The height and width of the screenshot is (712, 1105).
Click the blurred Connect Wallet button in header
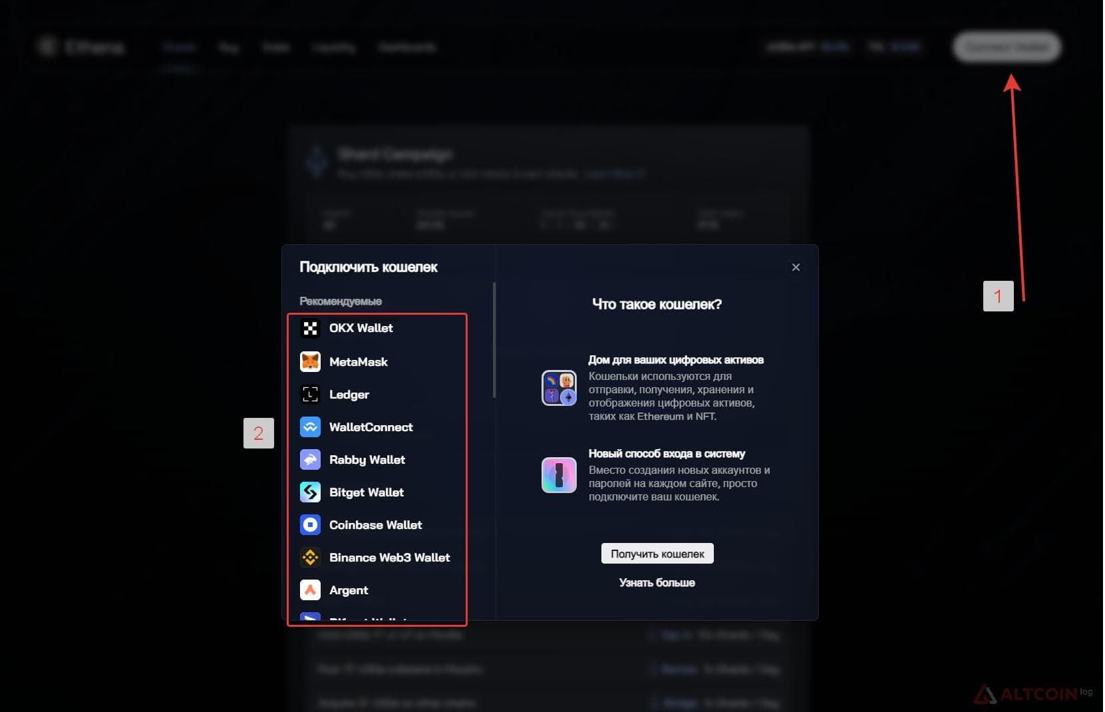point(1007,47)
